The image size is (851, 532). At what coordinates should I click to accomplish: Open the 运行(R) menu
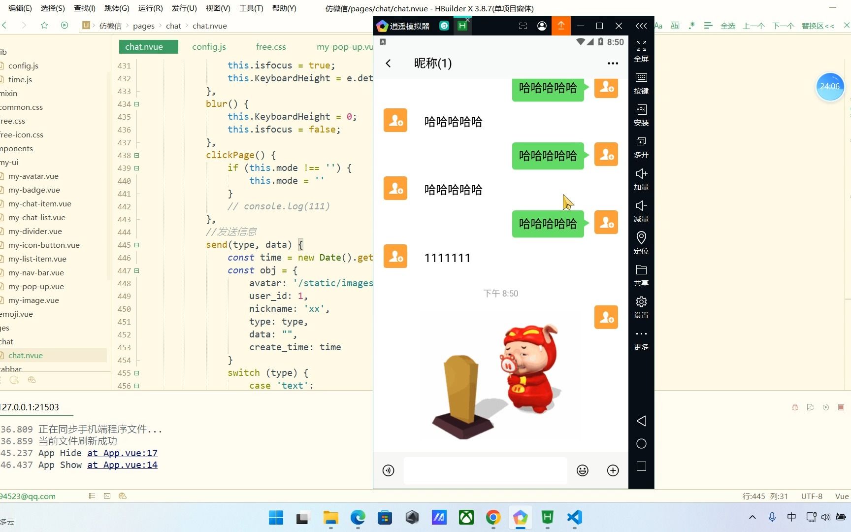(x=150, y=8)
